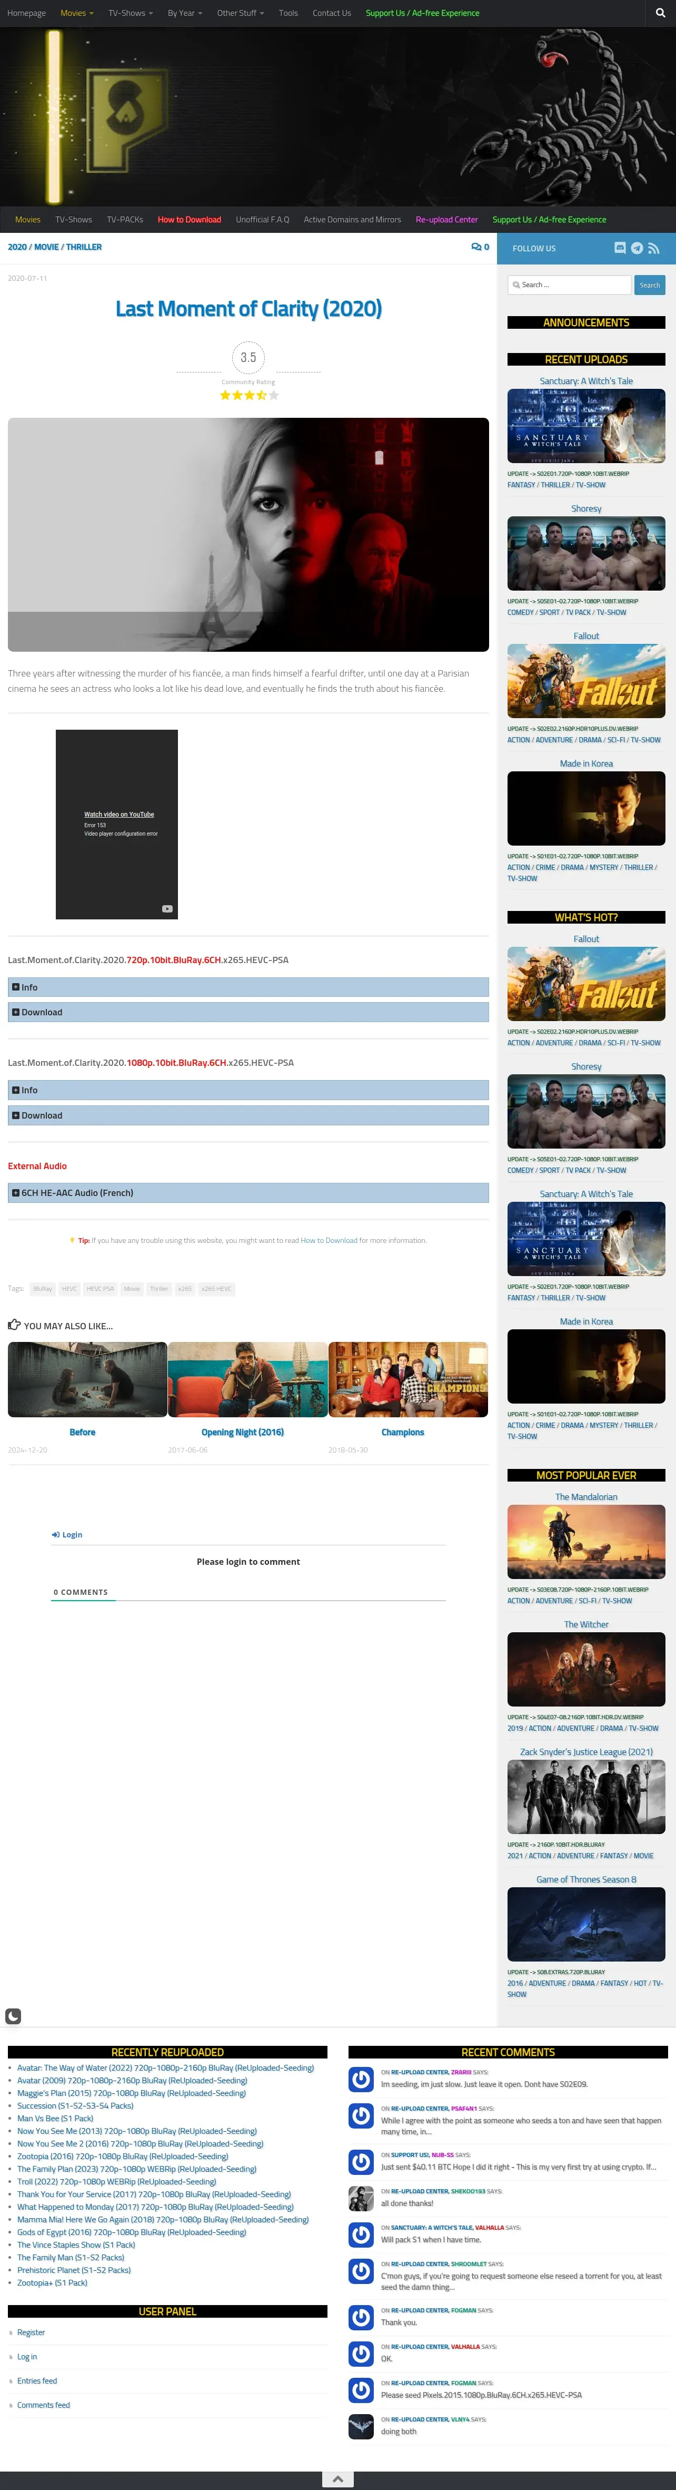Viewport: 676px width, 2490px height.
Task: Open Homepage in the top menu
Action: (x=26, y=14)
